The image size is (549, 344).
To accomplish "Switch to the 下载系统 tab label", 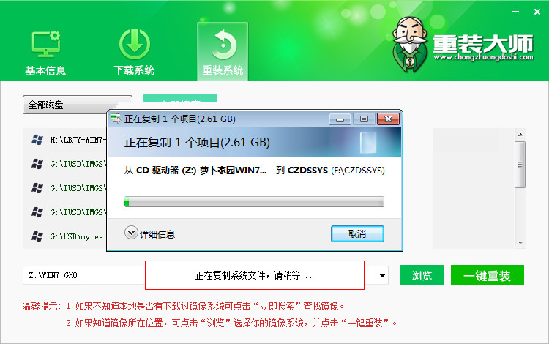I will pyautogui.click(x=134, y=70).
